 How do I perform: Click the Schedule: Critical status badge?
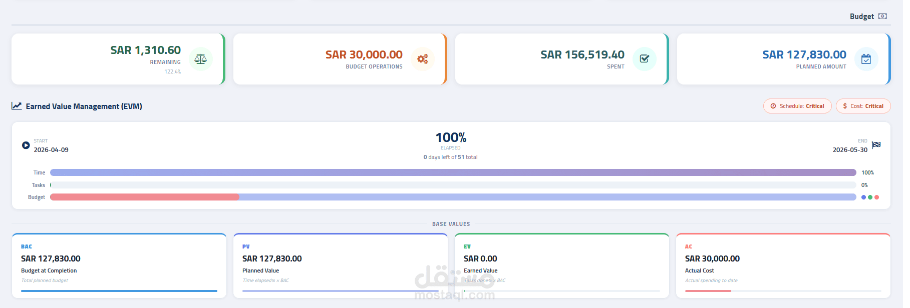tap(797, 106)
